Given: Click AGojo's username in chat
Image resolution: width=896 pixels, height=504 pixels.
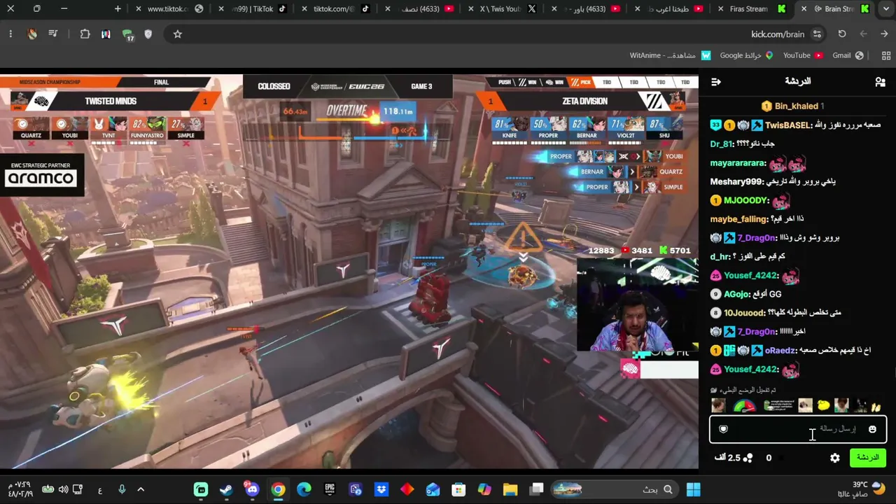Looking at the screenshot, I should coord(738,295).
